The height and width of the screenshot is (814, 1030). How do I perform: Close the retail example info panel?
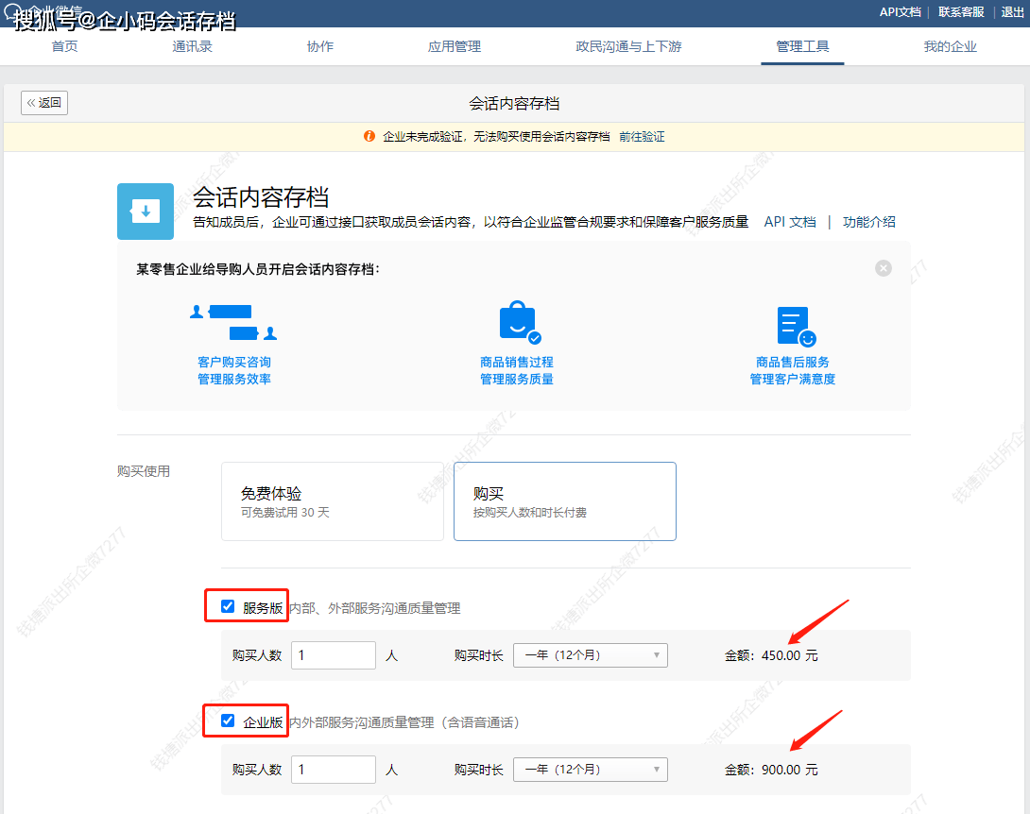click(x=884, y=268)
